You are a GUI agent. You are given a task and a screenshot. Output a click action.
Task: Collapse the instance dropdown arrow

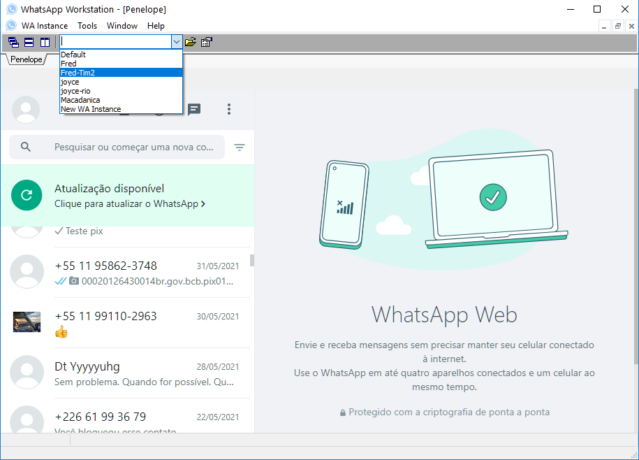[177, 42]
